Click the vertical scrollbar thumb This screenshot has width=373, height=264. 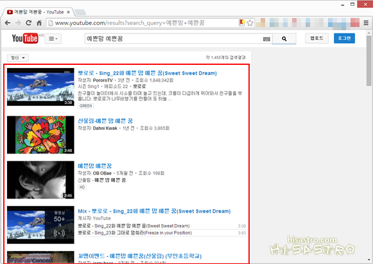(369, 61)
